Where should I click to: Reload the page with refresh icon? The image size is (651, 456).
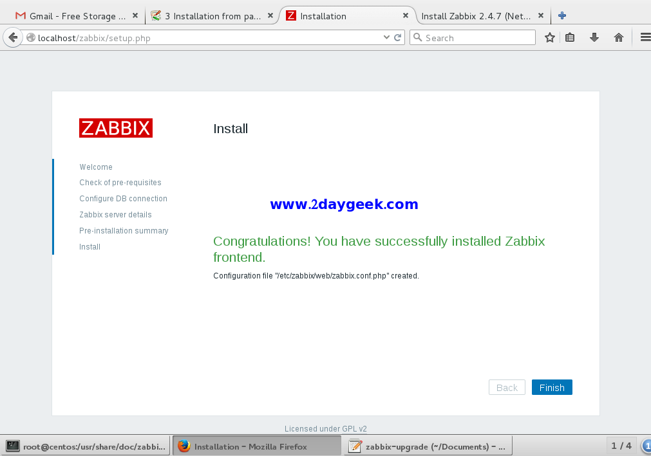tap(397, 38)
